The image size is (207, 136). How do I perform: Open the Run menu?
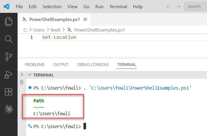(100, 6)
